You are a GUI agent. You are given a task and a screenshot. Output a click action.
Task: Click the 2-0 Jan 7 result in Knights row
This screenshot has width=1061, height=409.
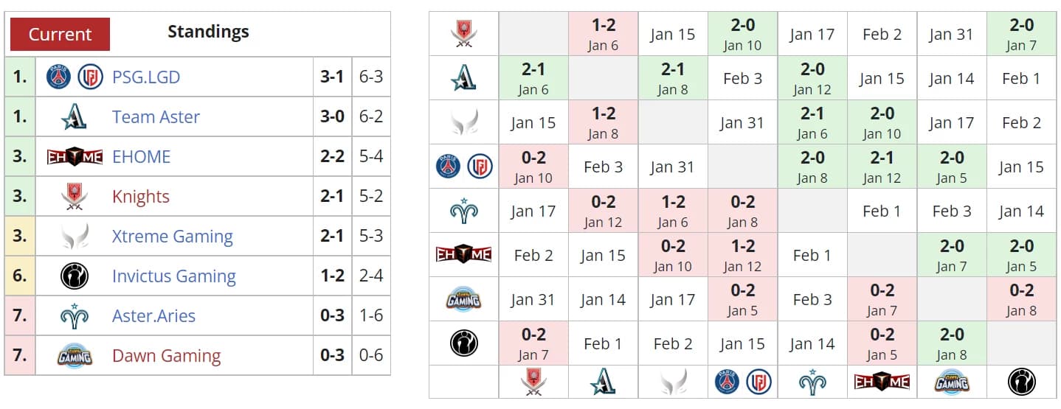1021,34
